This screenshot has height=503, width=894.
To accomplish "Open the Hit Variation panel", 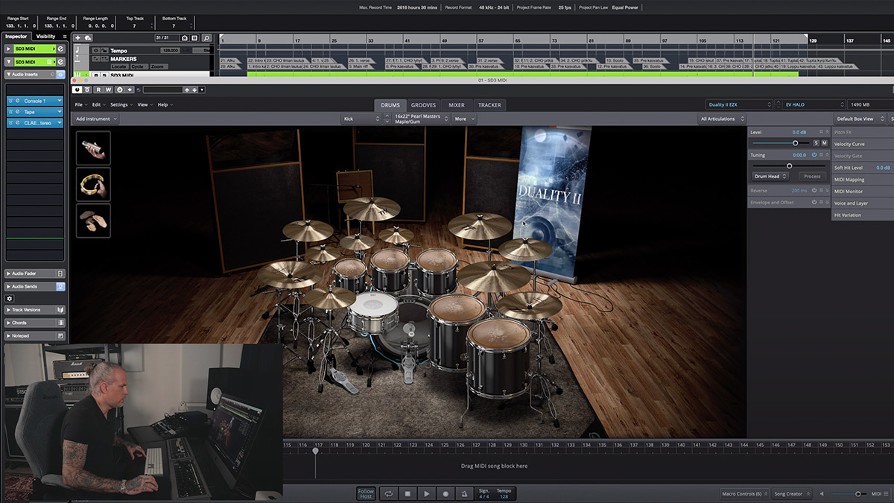I will [x=863, y=215].
